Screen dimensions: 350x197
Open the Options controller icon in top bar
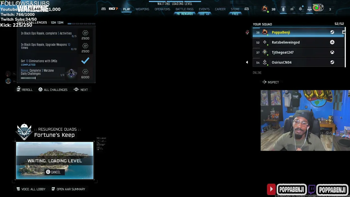283,9
